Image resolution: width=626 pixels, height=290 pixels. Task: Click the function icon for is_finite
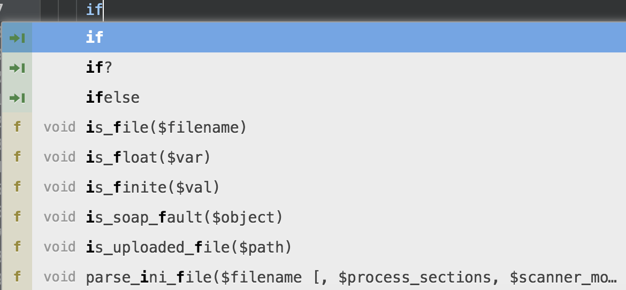pos(17,187)
